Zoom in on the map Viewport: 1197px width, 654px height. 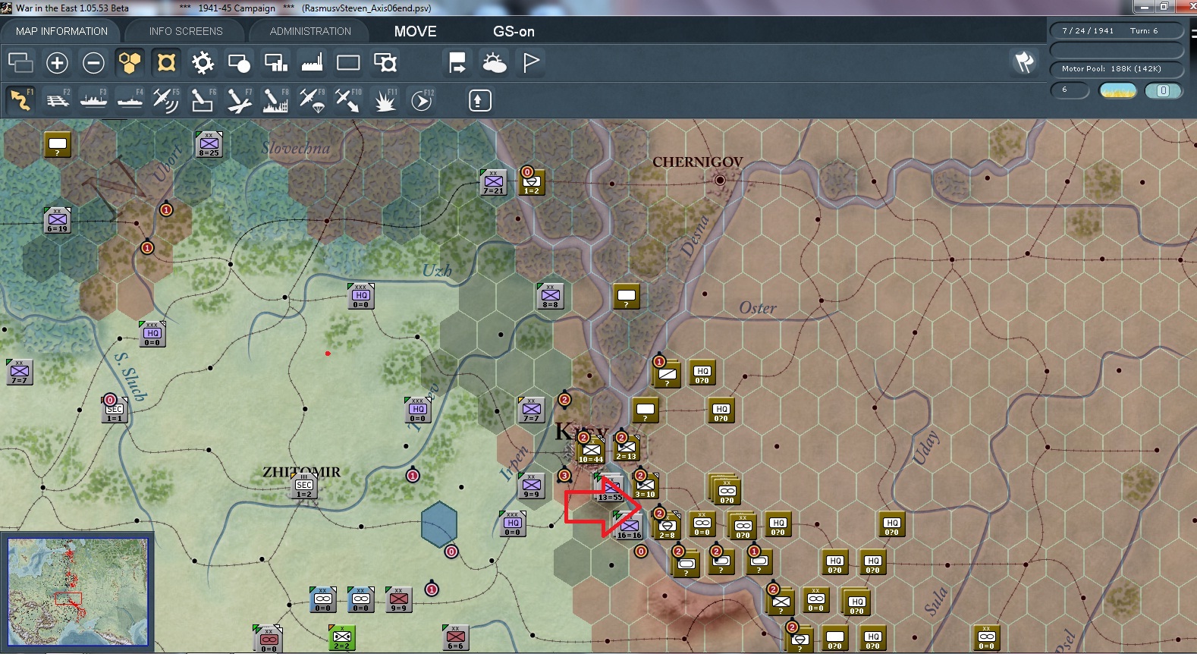point(57,62)
